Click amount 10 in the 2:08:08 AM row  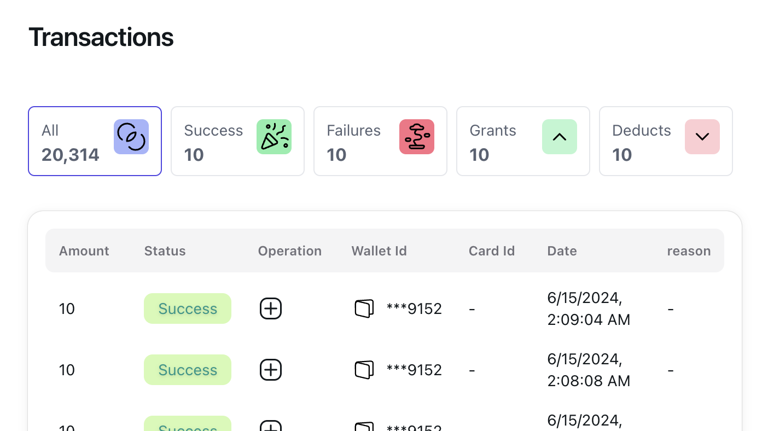click(67, 370)
